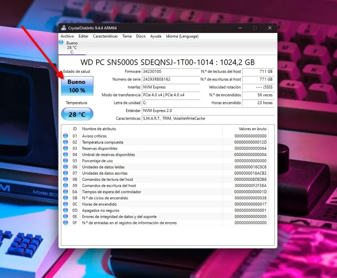Image resolution: width=337 pixels, height=278 pixels.
Task: Select the Unidades de datos leídas row
Action: tap(165, 167)
